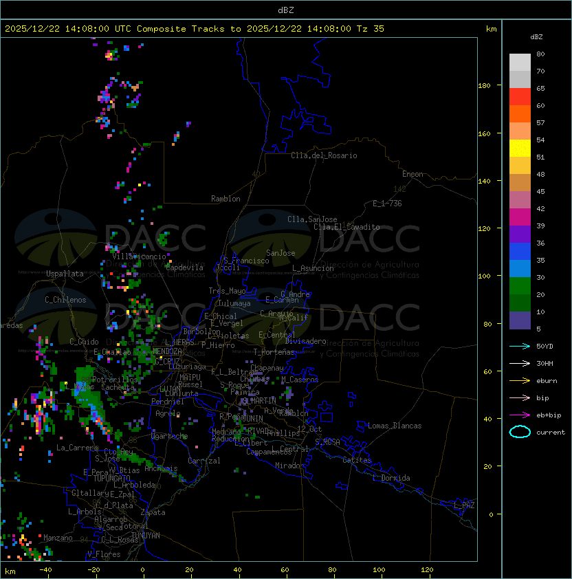Click the 'Encon' map label
Image resolution: width=572 pixels, height=579 pixels.
pyautogui.click(x=412, y=174)
